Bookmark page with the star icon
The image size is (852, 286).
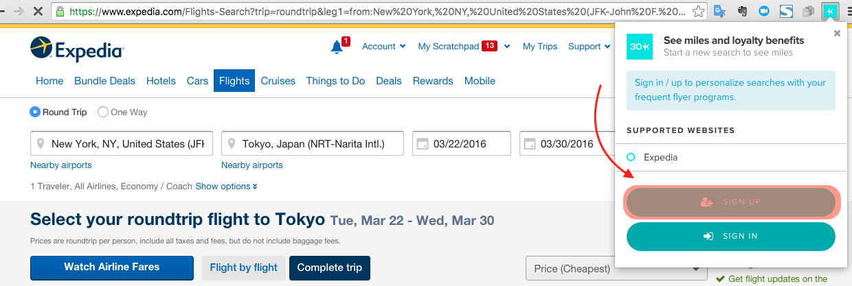698,12
